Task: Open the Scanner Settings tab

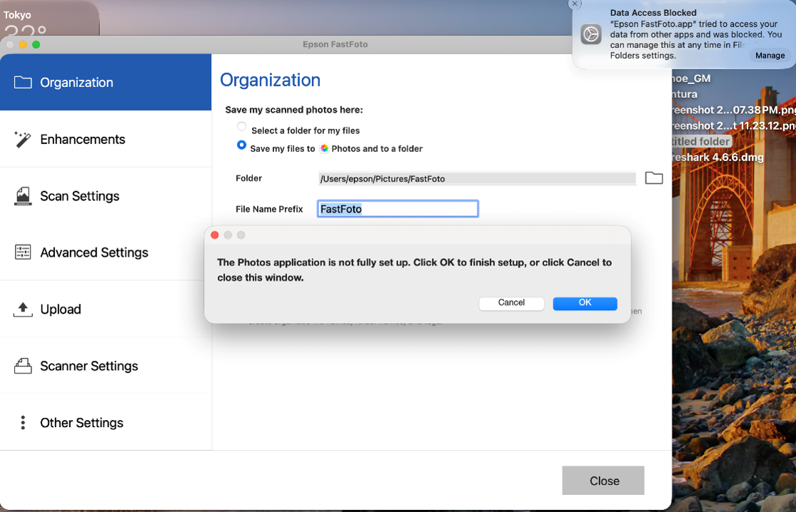Action: coord(106,366)
